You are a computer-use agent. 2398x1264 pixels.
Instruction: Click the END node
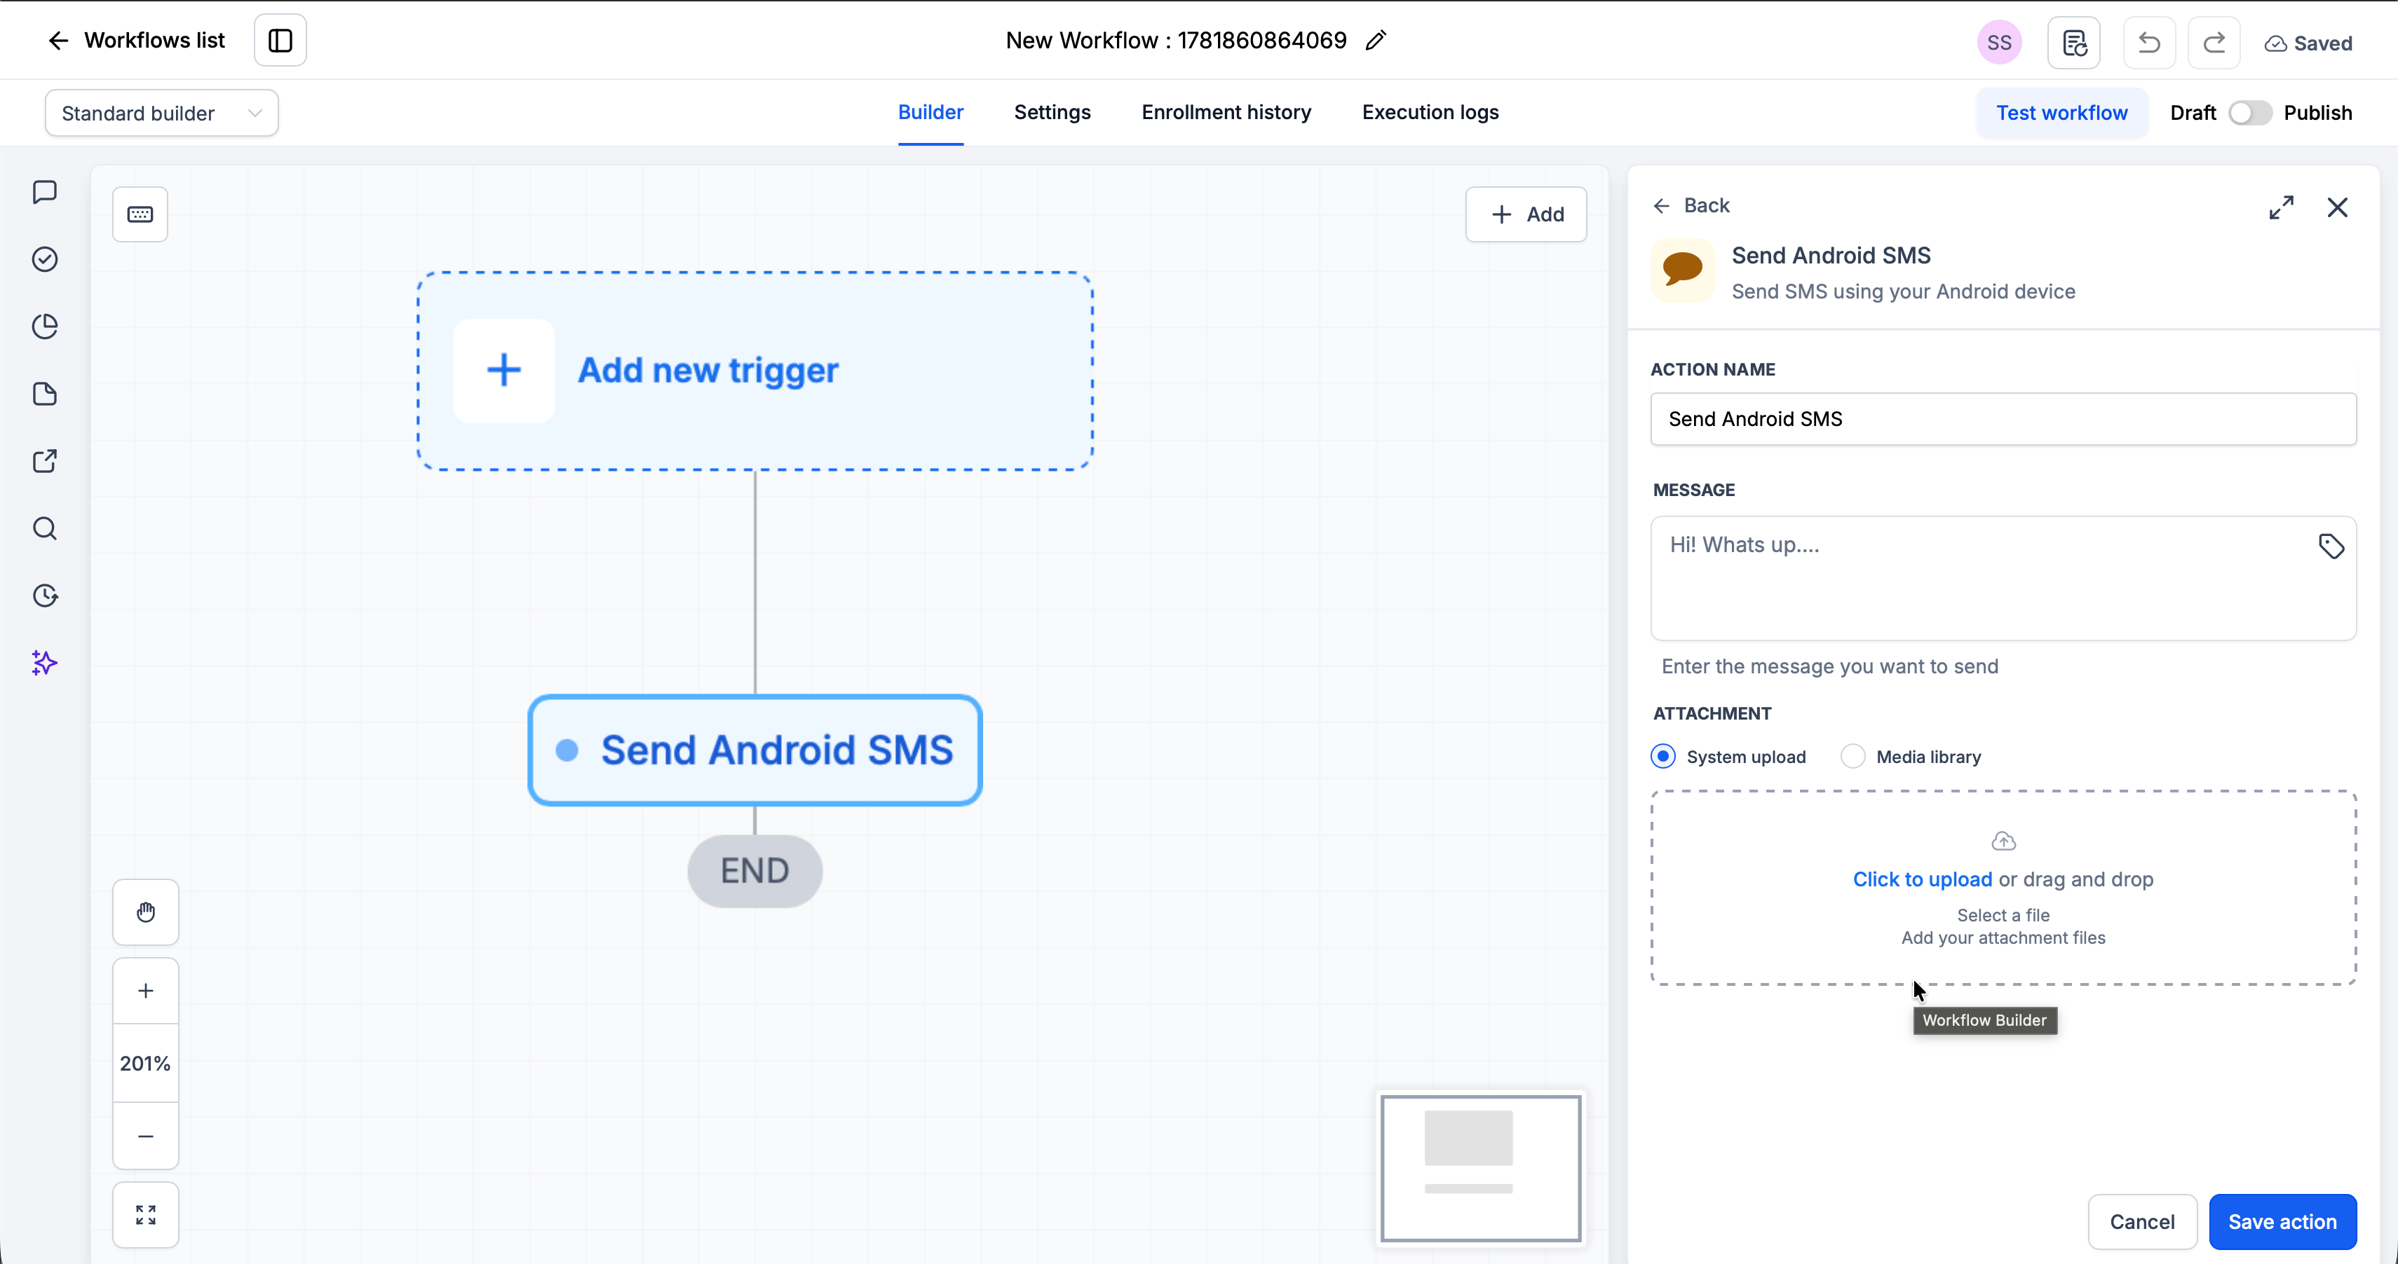coord(755,870)
